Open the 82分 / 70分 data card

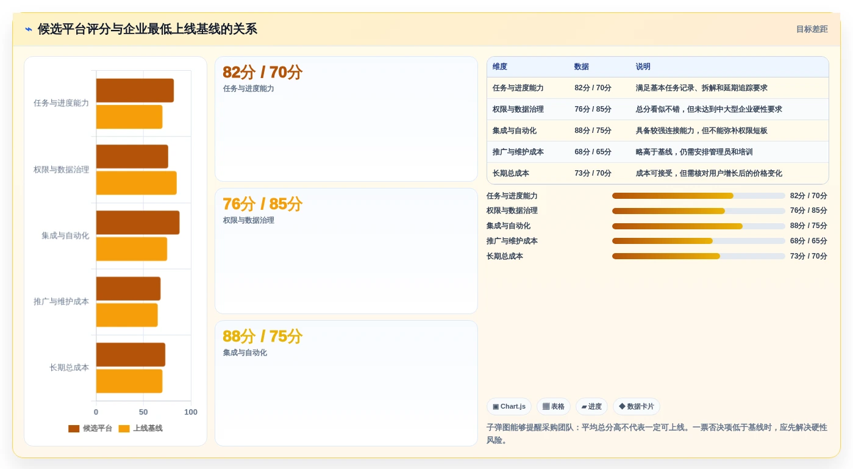tap(346, 119)
